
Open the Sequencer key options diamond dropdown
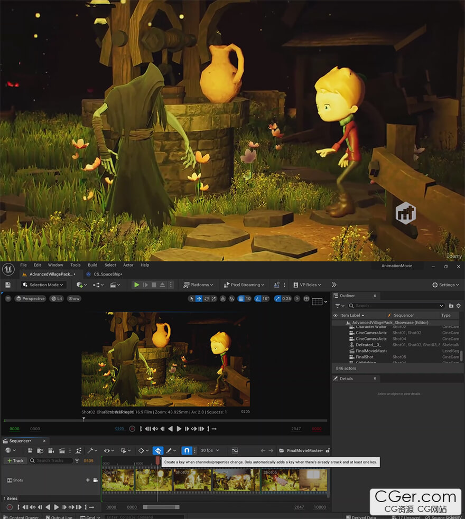[x=143, y=450]
